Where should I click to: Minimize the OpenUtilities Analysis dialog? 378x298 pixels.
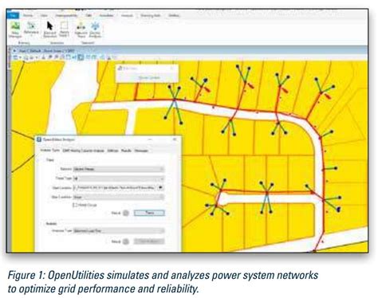point(150,139)
